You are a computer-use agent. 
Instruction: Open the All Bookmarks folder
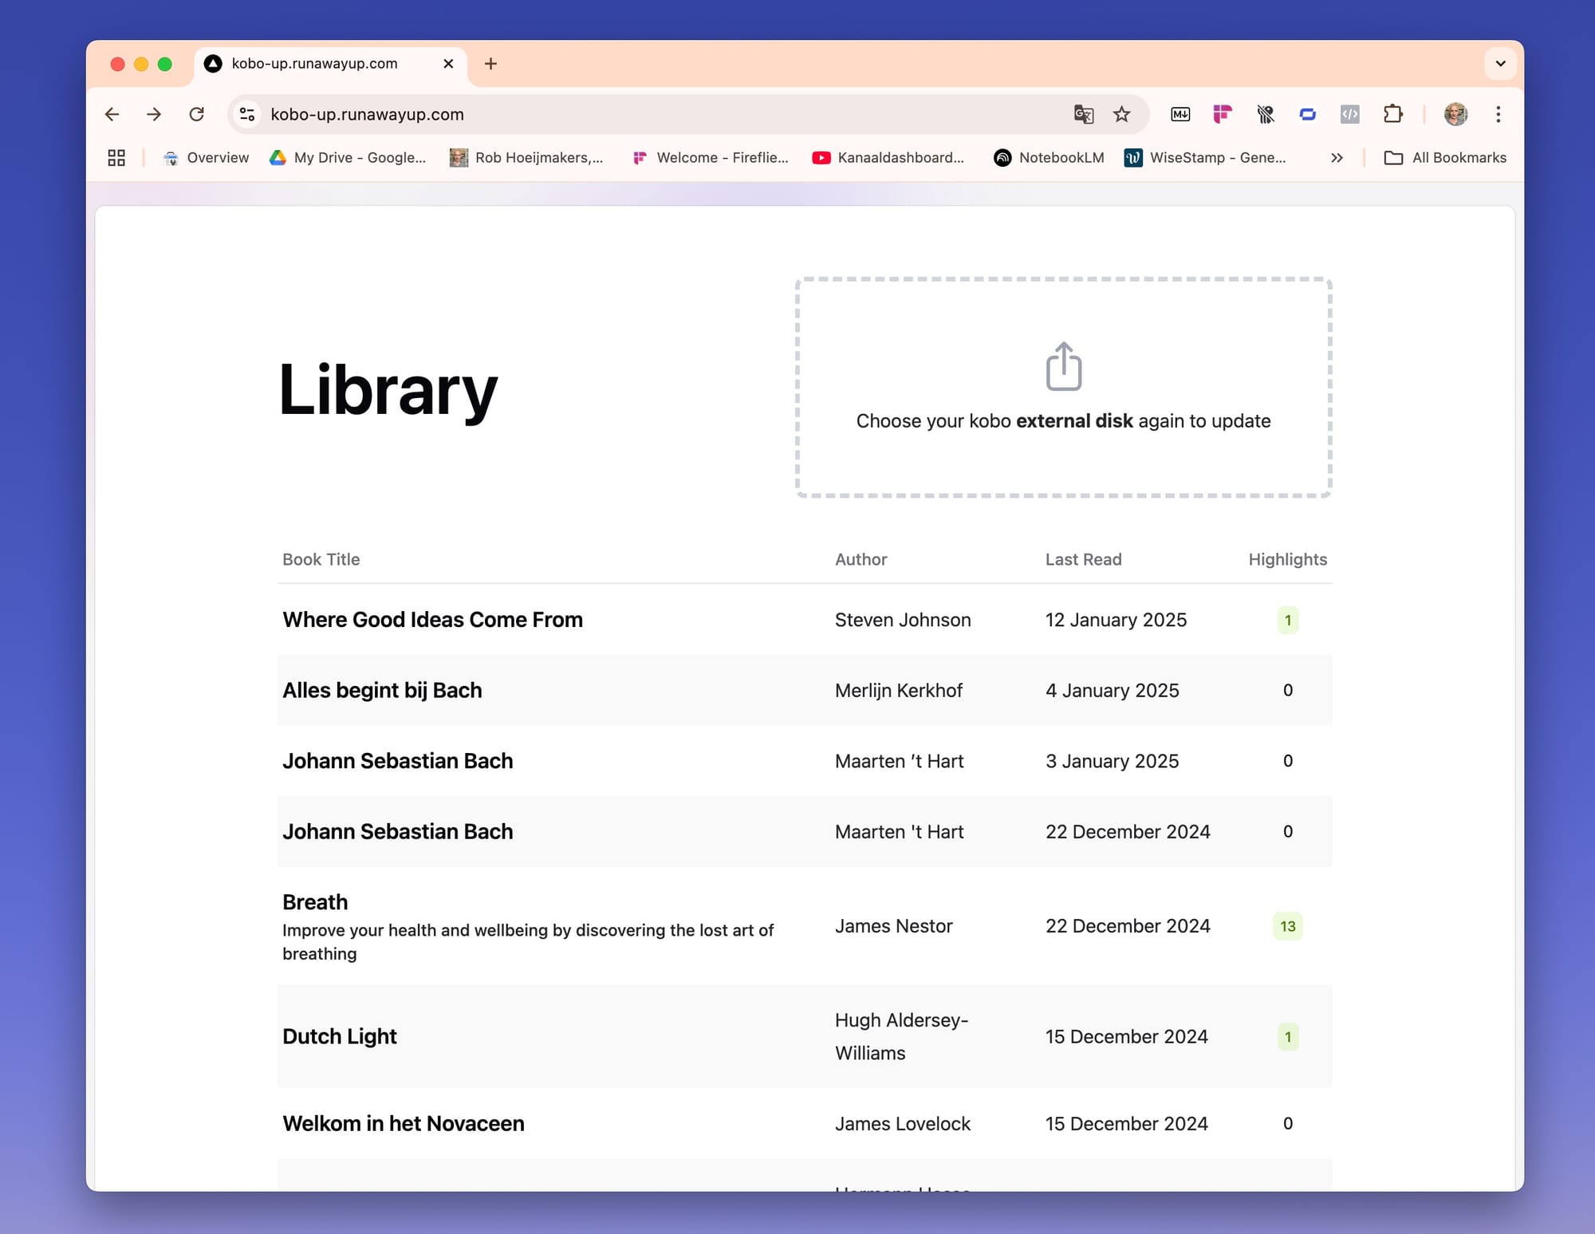point(1445,158)
